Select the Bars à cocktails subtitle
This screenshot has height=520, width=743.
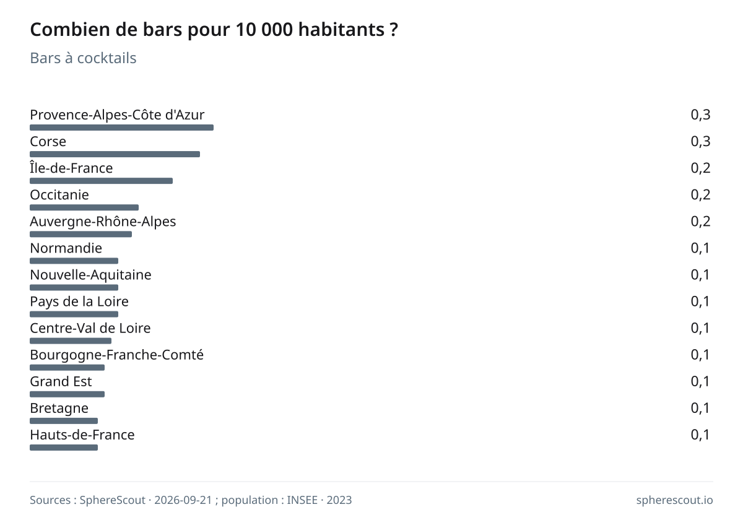click(x=83, y=58)
